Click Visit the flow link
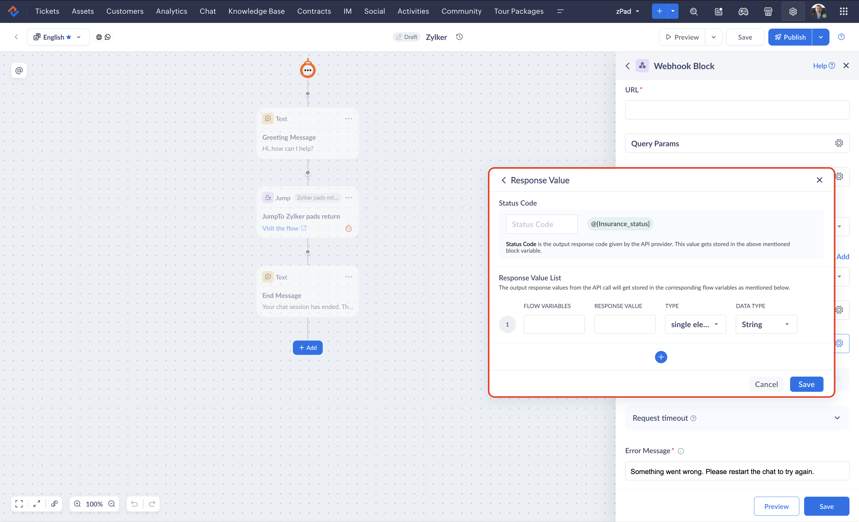The width and height of the screenshot is (859, 522). tap(284, 228)
